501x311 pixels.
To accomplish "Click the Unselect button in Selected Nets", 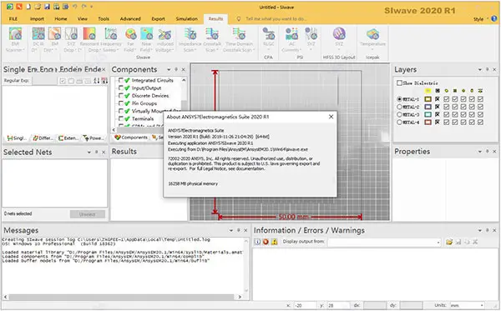I will pyautogui.click(x=87, y=214).
